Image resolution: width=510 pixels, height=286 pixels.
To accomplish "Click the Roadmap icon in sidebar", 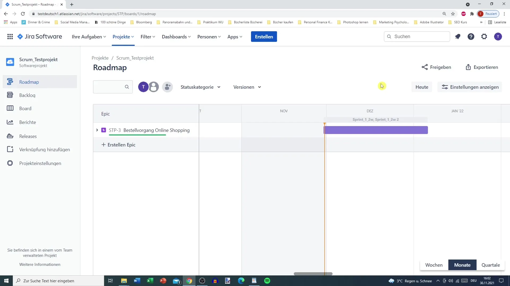I will [x=10, y=82].
